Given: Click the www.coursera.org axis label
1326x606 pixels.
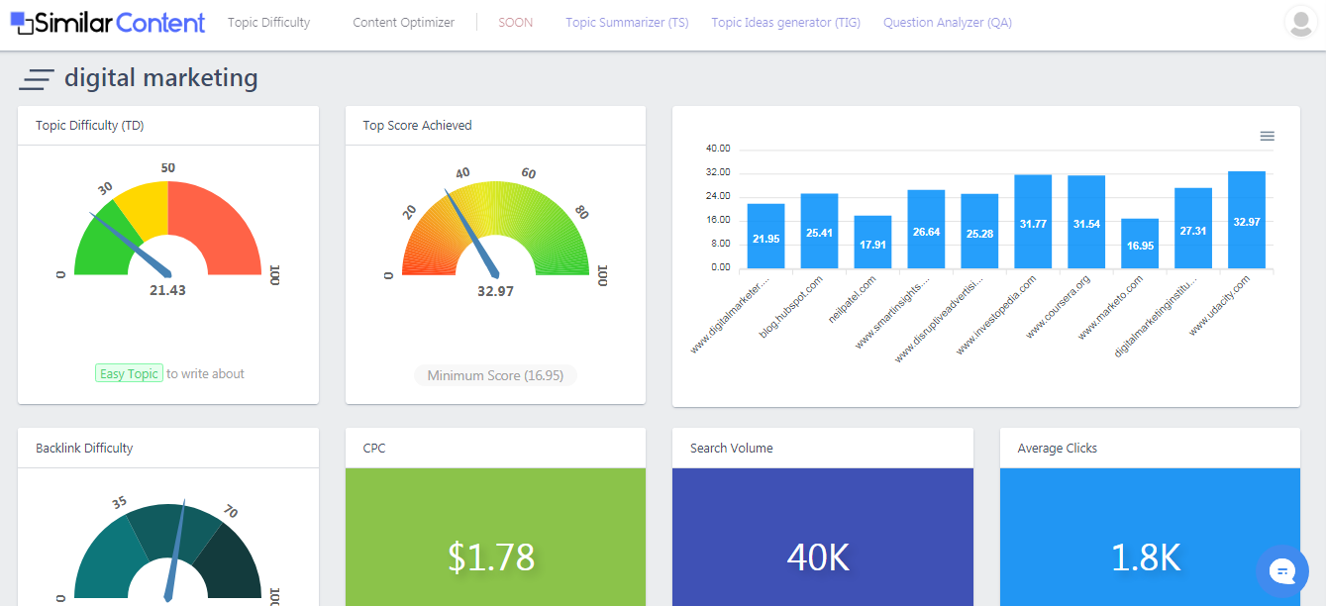Looking at the screenshot, I should [1058, 307].
